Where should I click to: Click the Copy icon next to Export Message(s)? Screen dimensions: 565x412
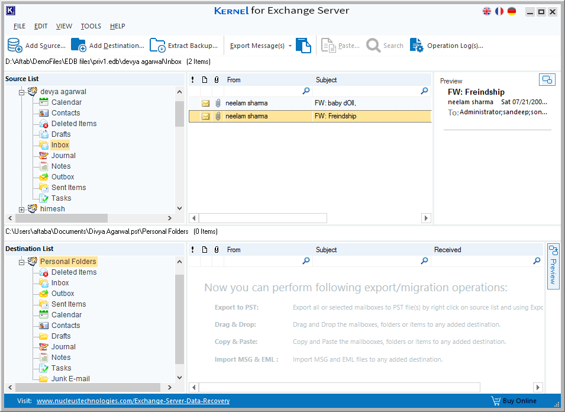(x=304, y=46)
